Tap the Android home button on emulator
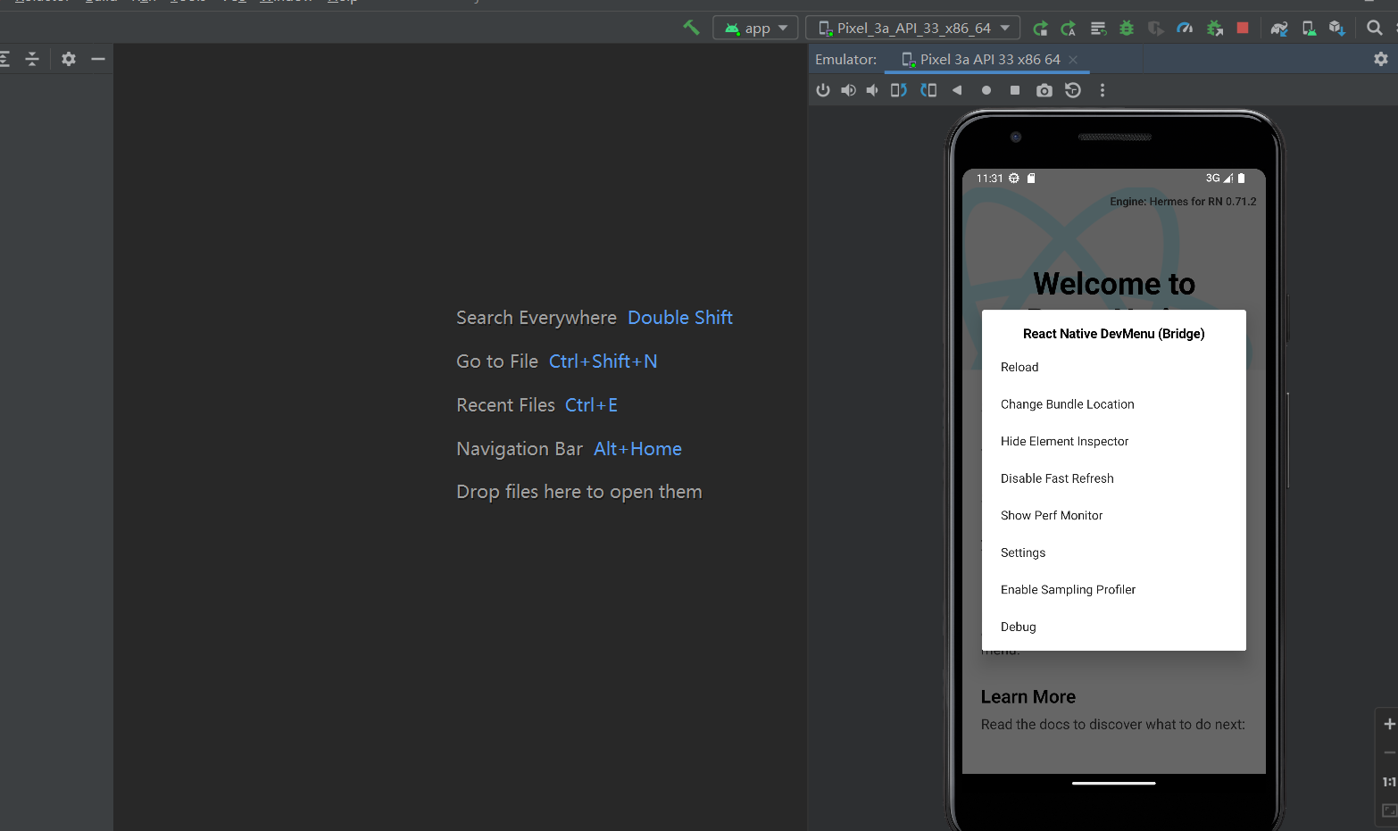The image size is (1398, 831). (986, 89)
